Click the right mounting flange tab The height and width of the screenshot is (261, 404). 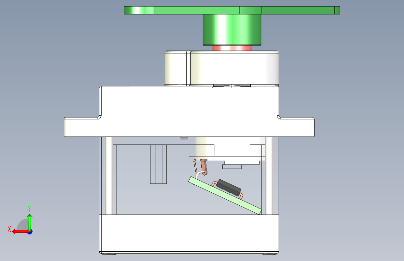pos(296,127)
